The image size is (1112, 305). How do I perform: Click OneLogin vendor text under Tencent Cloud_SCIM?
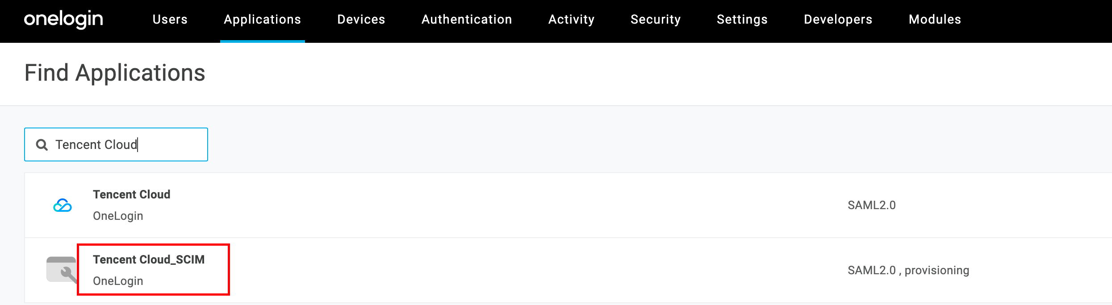point(118,281)
